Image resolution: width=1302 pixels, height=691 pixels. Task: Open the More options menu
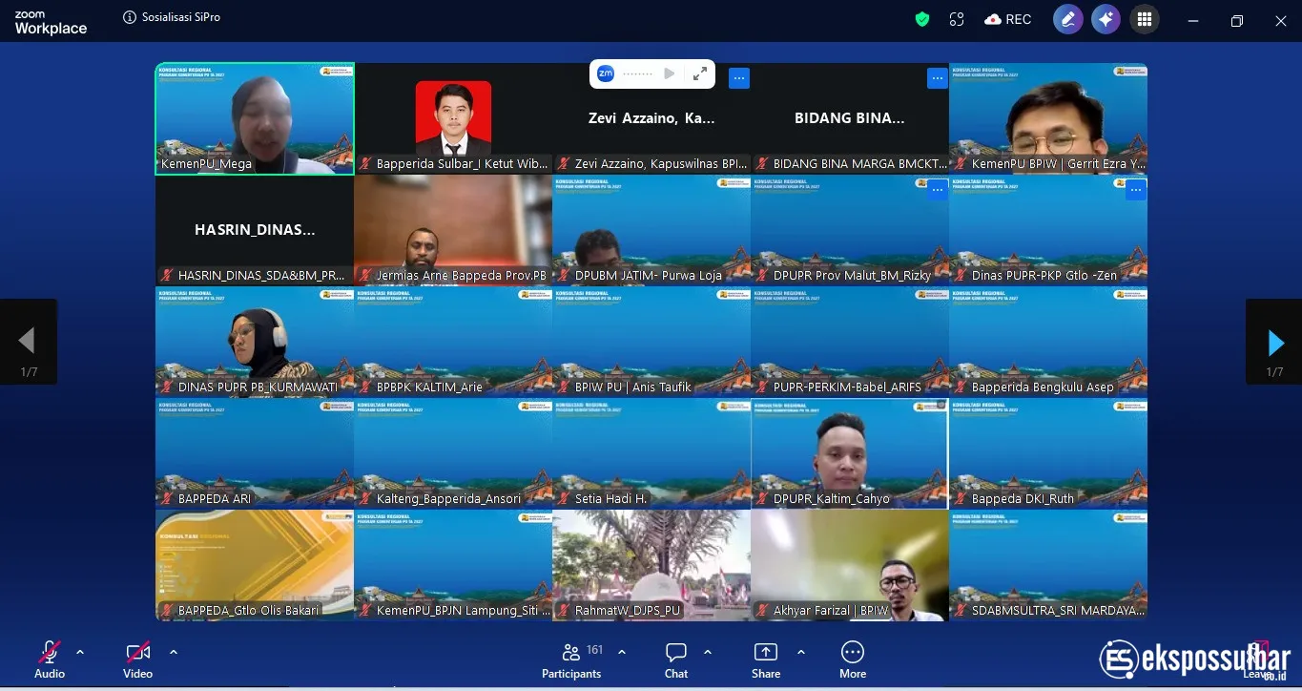click(x=852, y=660)
